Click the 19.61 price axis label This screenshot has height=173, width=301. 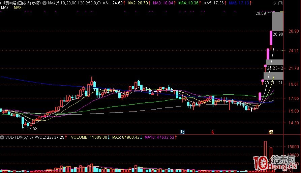294,84
